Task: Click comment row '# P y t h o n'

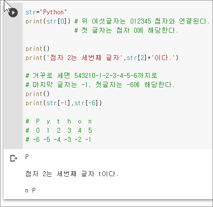Action: pos(59,121)
